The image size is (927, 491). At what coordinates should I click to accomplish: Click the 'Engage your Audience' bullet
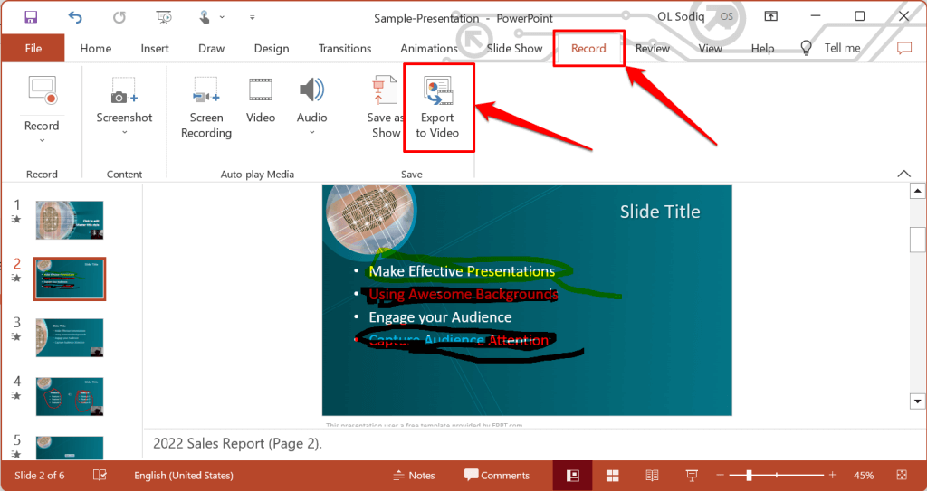click(x=441, y=317)
